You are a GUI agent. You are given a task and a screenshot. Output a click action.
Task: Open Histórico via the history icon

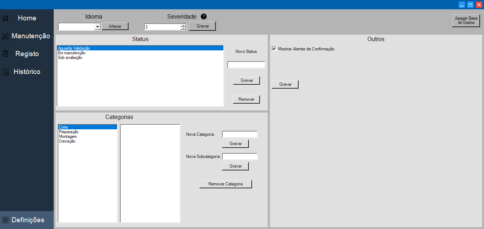pyautogui.click(x=5, y=71)
